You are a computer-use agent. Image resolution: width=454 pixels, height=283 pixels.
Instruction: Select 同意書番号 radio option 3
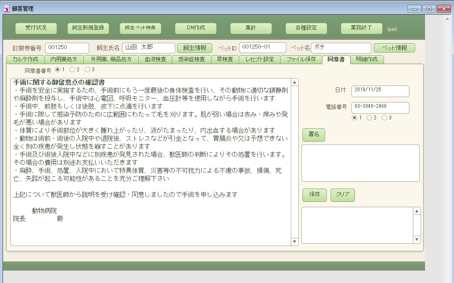coord(87,70)
